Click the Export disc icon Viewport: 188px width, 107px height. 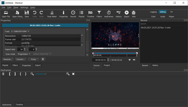[x=126, y=14]
